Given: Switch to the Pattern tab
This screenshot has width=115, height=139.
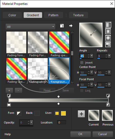Looking at the screenshot, I should tap(53, 15).
